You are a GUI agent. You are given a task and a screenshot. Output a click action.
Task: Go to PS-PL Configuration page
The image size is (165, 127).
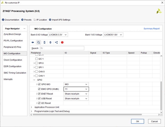(x=13, y=41)
